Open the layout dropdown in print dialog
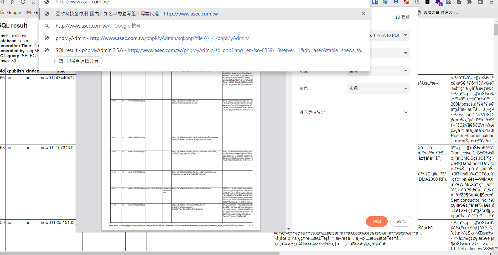The width and height of the screenshot is (498, 255). 378,71
